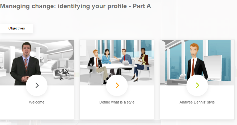Click the presenter's striped tie
The height and width of the screenshot is (125, 237).
(x=26, y=64)
